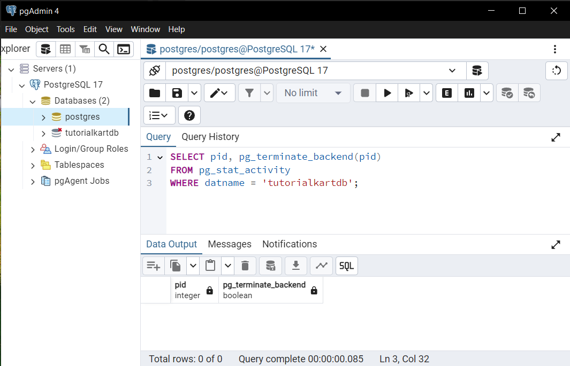Click the Download results as CSV icon
This screenshot has width=570, height=366.
point(296,266)
